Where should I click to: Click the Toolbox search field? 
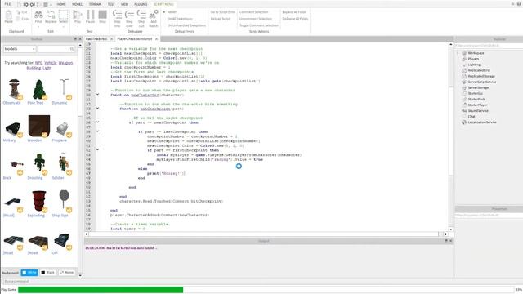click(x=56, y=49)
